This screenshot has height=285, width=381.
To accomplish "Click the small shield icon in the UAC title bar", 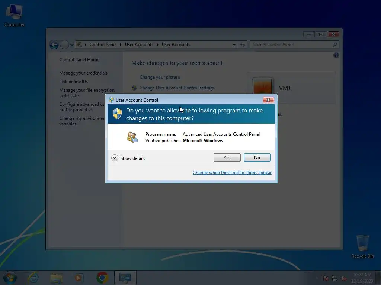I will pos(111,100).
